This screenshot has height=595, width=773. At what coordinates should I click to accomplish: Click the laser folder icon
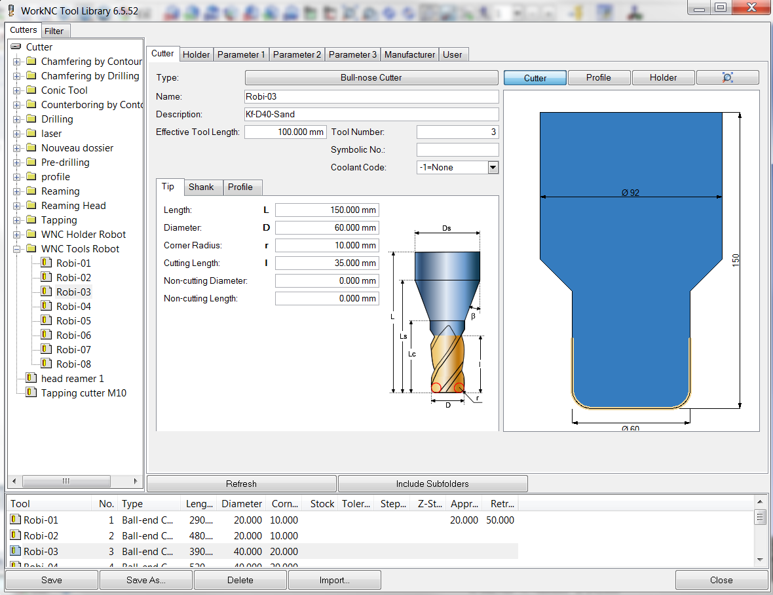(x=31, y=134)
